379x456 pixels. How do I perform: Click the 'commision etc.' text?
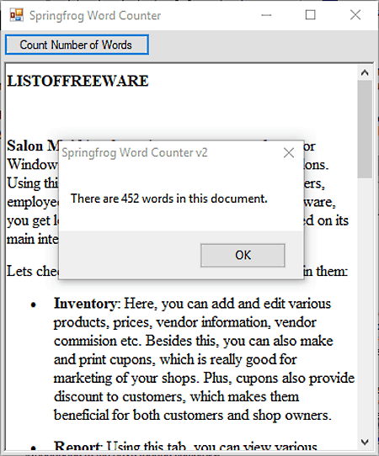click(x=98, y=341)
